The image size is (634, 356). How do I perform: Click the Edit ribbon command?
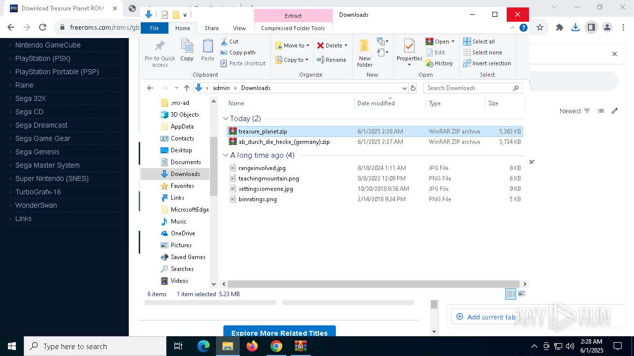pos(435,52)
